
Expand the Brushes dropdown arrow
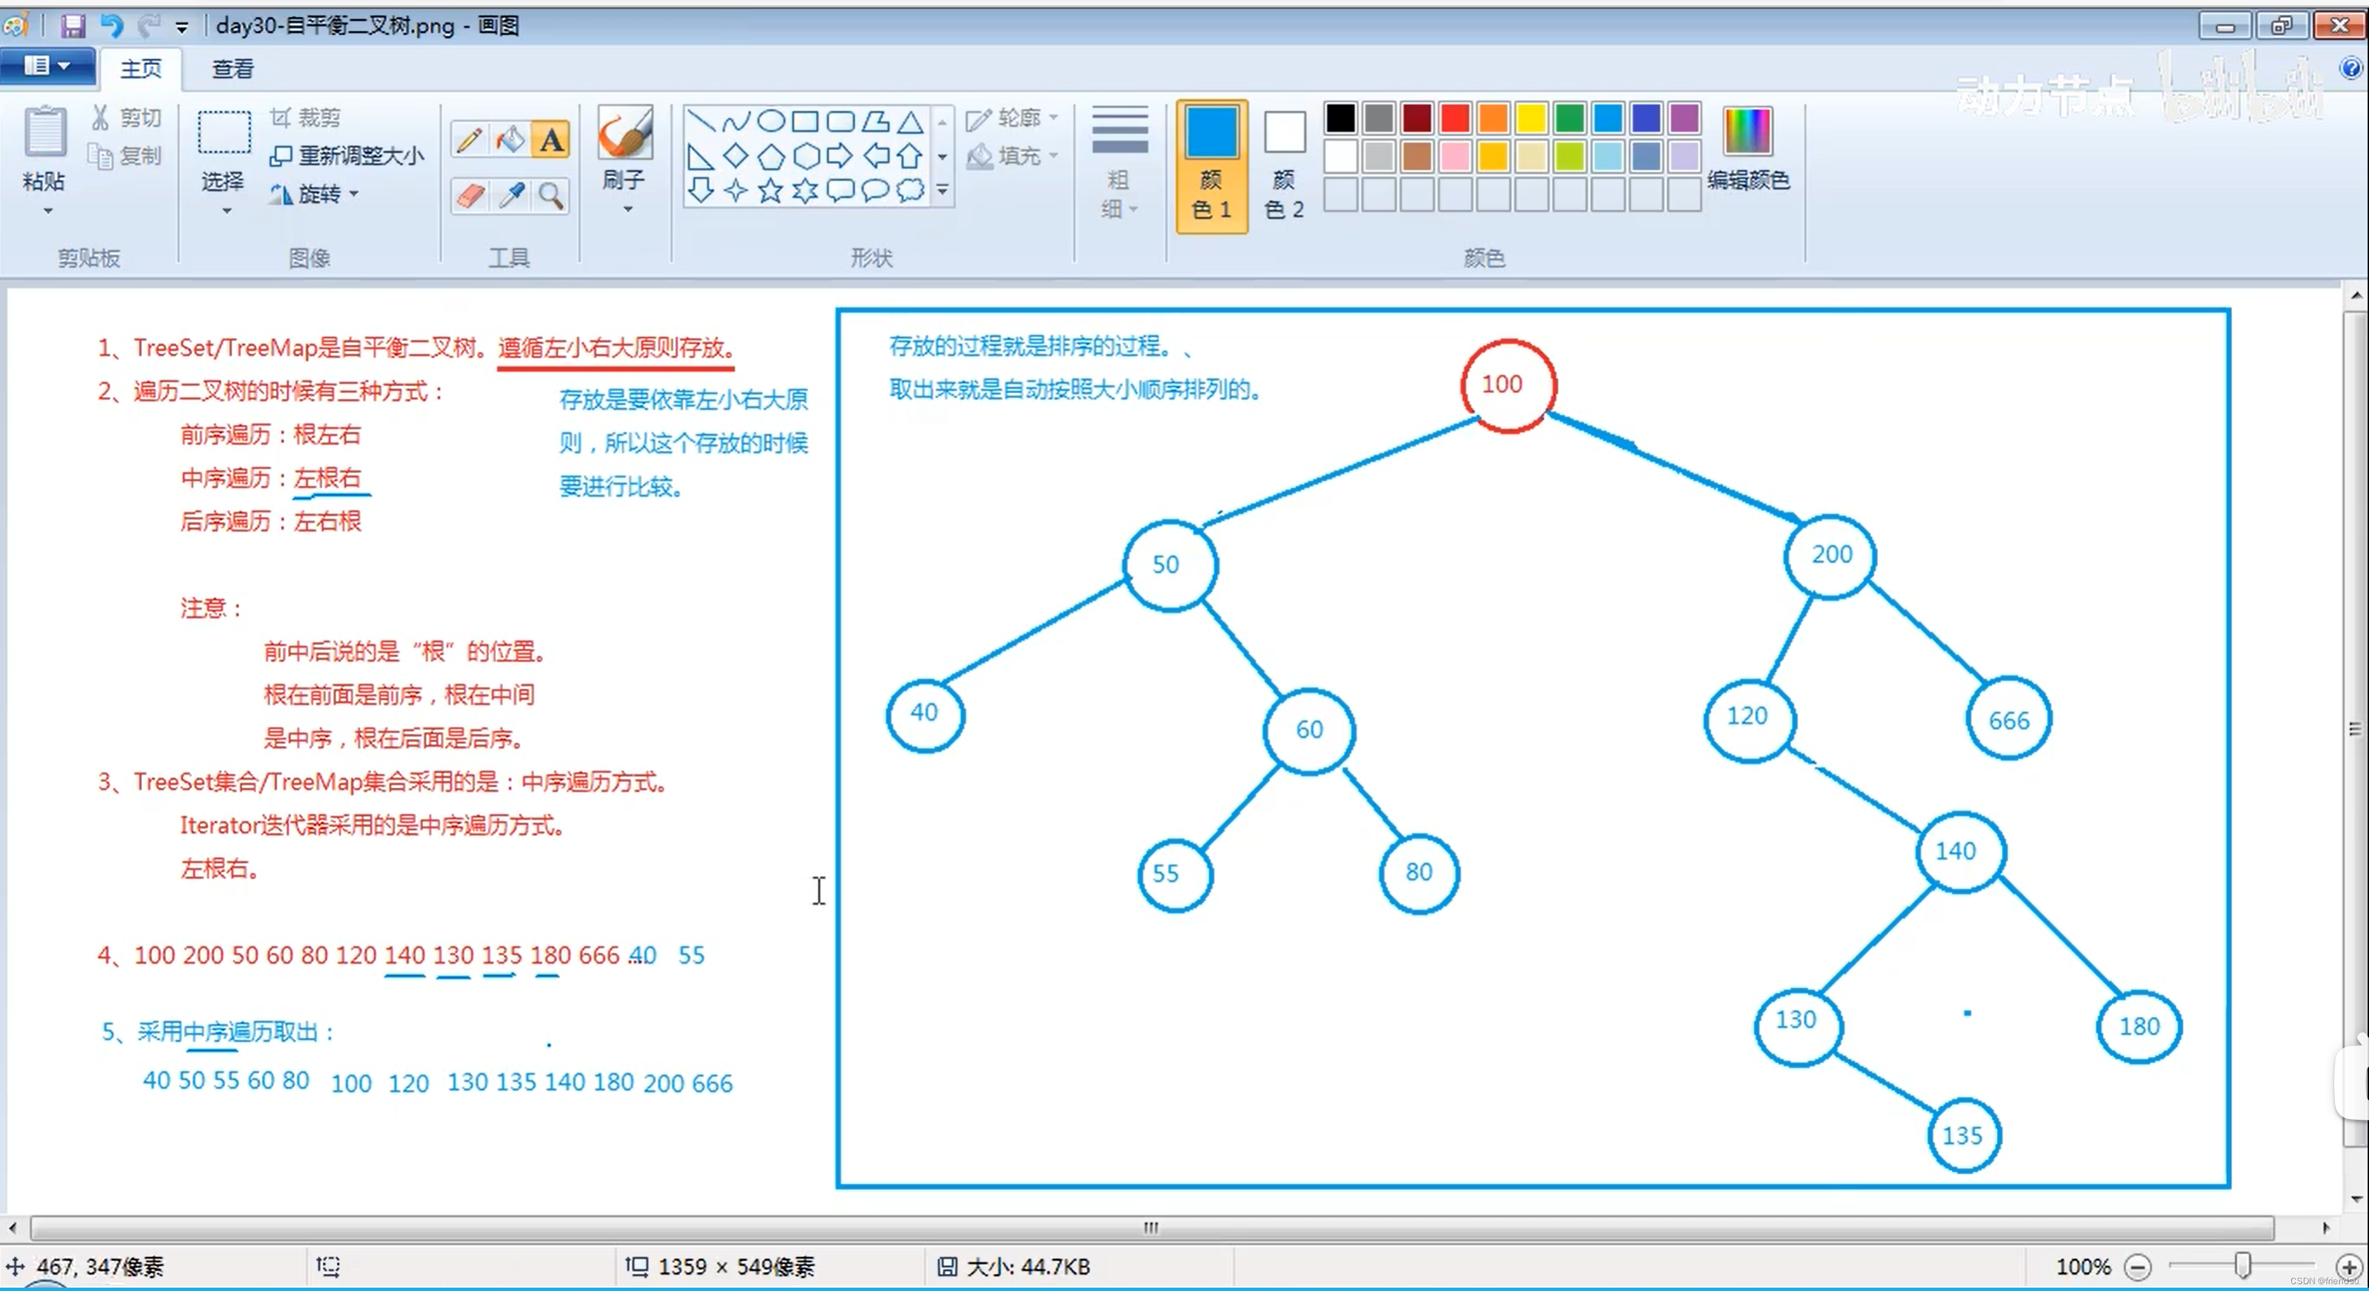point(627,209)
